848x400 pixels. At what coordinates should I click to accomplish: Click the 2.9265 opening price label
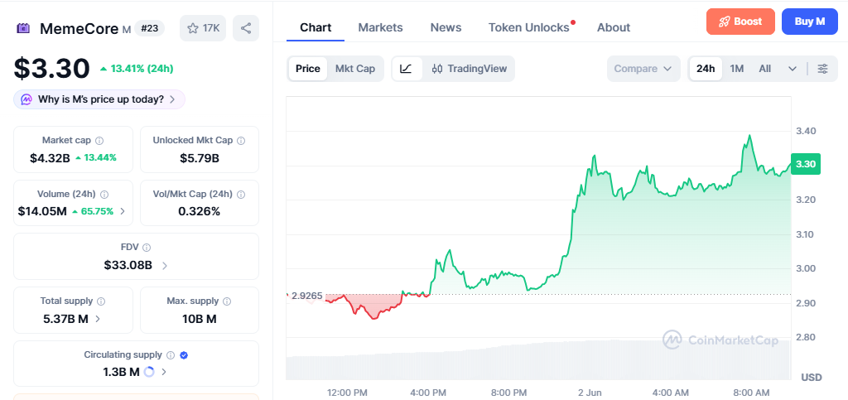(306, 296)
